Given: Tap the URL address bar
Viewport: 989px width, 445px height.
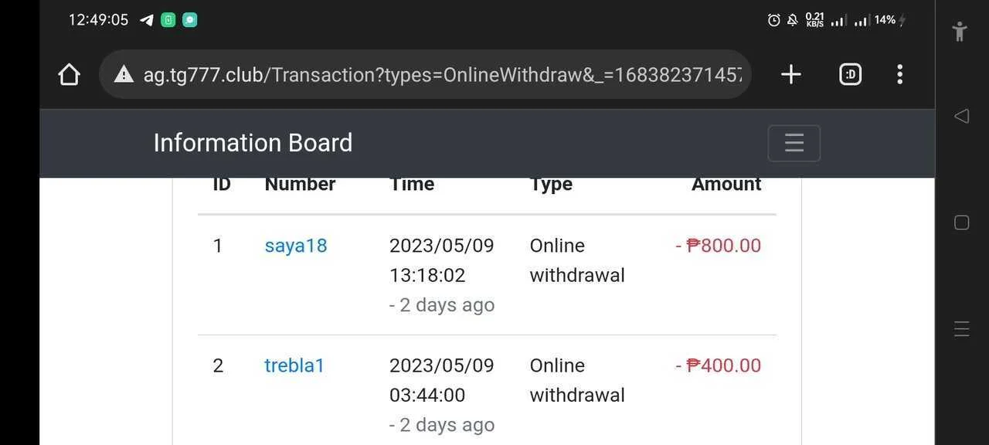Looking at the screenshot, I should click(426, 74).
